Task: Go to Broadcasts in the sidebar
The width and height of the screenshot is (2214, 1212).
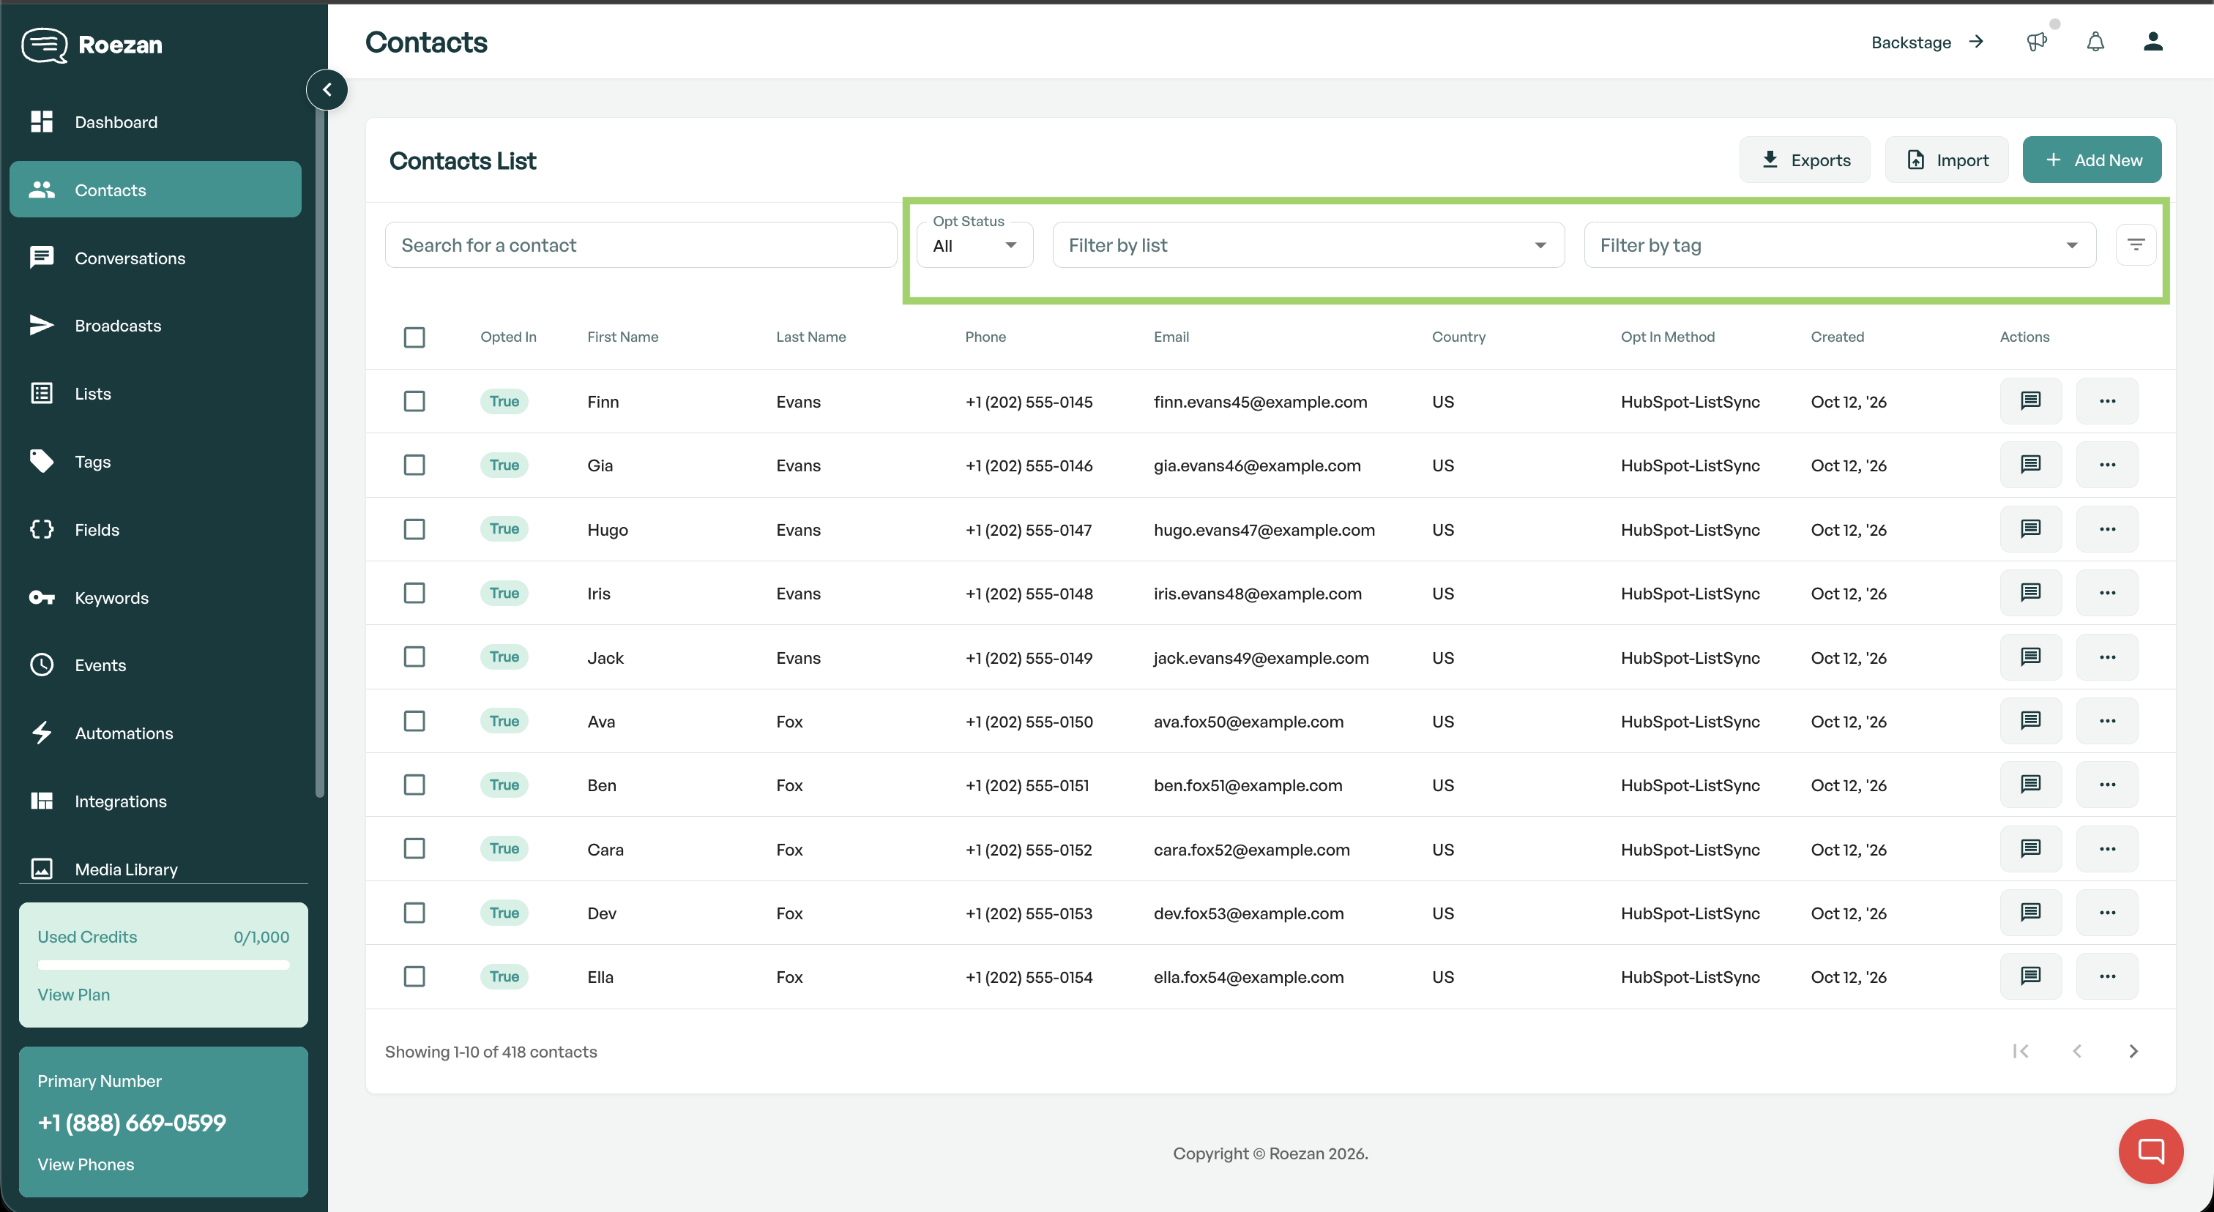Action: point(155,326)
